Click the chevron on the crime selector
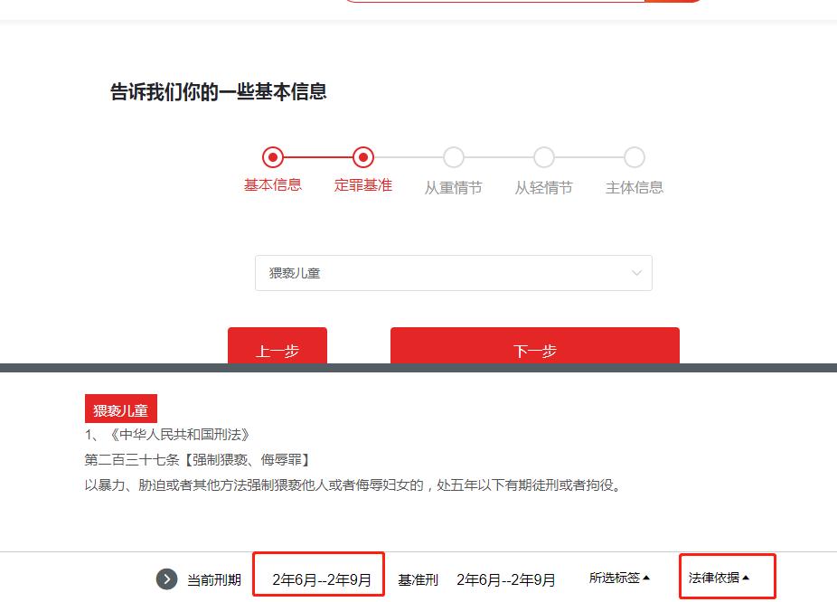 (x=638, y=272)
